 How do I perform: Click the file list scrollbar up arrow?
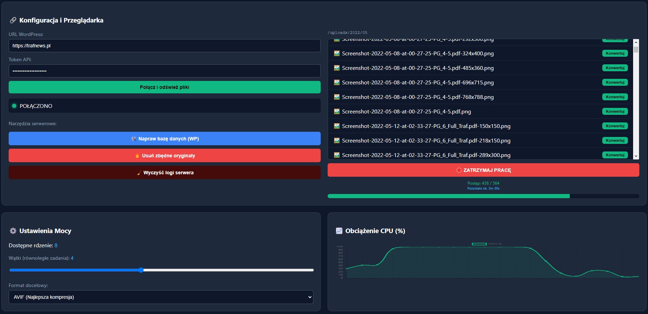(636, 42)
